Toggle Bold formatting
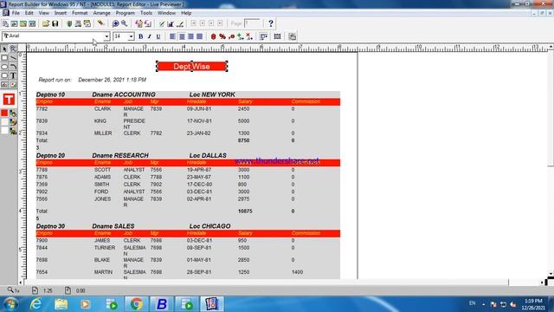This screenshot has height=312, width=554. tap(140, 36)
